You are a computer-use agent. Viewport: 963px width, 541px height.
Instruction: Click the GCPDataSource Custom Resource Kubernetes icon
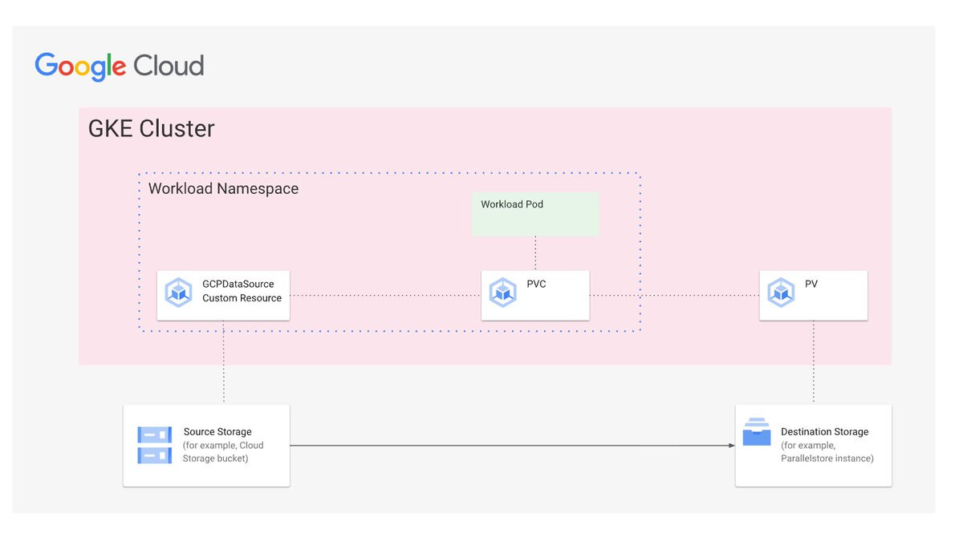(x=178, y=293)
